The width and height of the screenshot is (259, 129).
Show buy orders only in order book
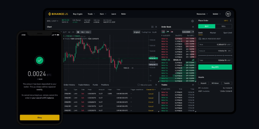pos(167,32)
